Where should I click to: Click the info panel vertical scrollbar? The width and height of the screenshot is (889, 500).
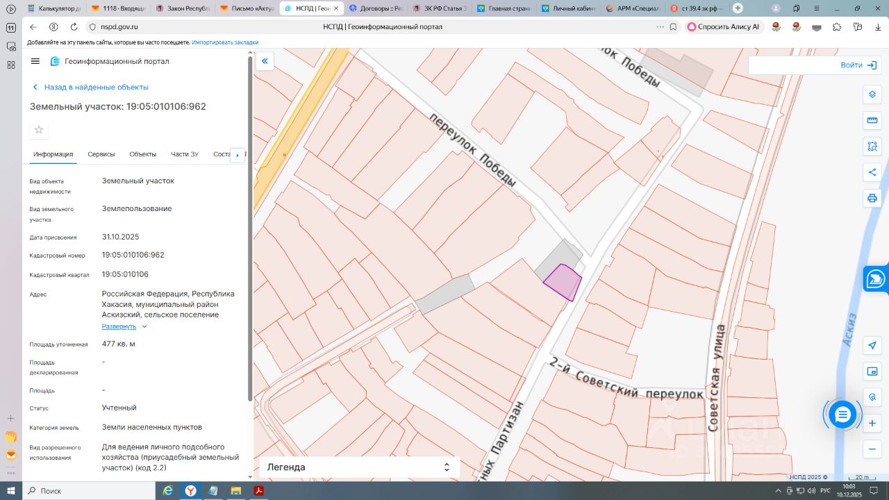point(250,228)
